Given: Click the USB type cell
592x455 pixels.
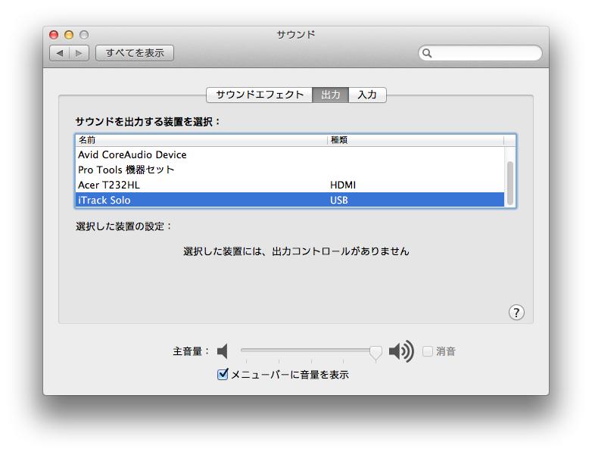Looking at the screenshot, I should [x=339, y=200].
